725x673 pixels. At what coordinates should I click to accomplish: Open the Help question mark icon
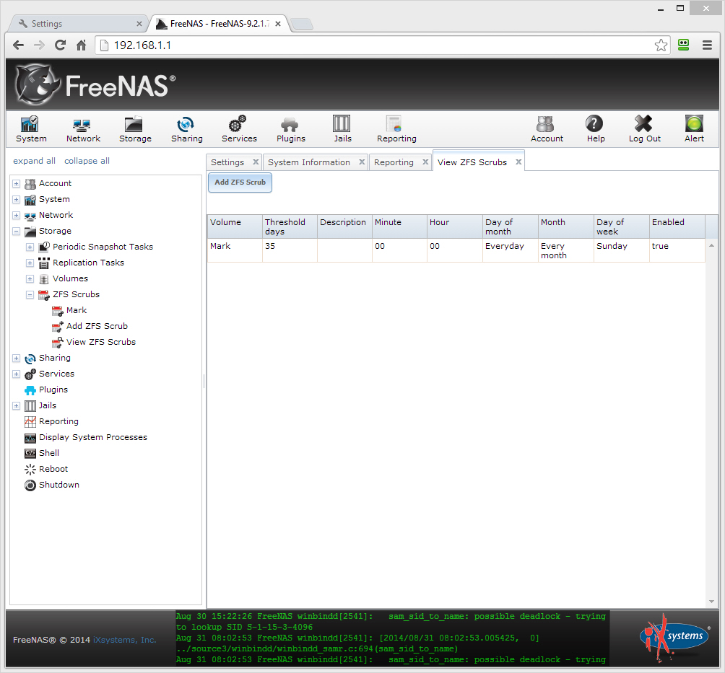coord(595,129)
